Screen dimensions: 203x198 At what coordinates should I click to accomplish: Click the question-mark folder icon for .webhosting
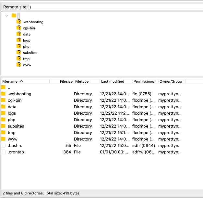[x=19, y=22]
